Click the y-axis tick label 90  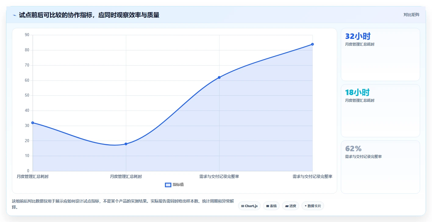[27, 35]
